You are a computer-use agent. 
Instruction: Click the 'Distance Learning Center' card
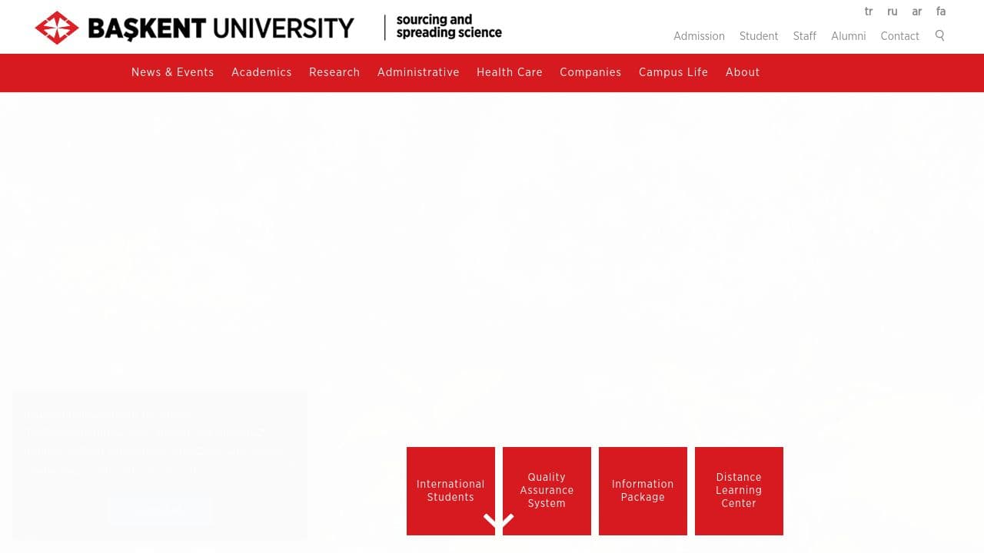click(x=739, y=491)
